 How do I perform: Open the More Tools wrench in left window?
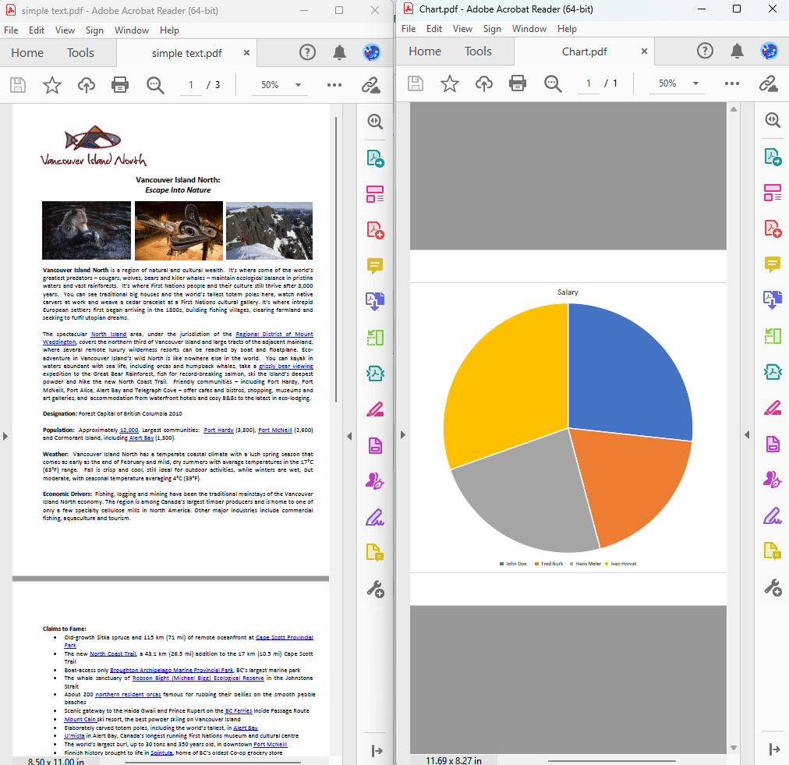375,588
